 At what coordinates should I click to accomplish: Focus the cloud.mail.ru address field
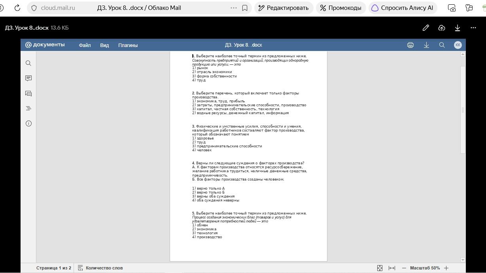coord(58,8)
